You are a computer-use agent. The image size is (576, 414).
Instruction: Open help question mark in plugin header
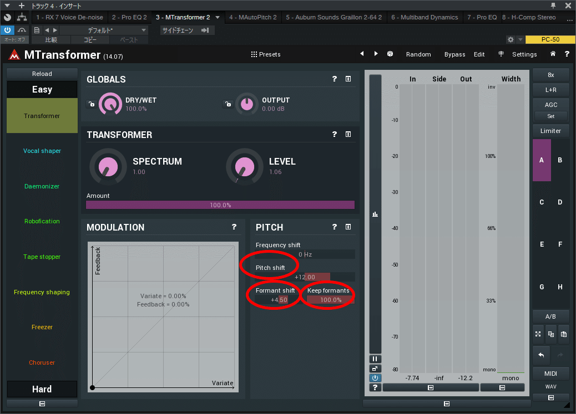[567, 54]
